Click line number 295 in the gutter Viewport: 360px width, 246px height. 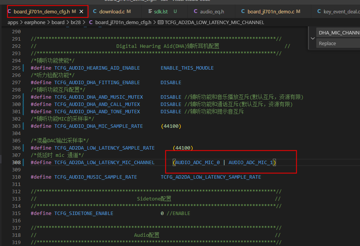pyautogui.click(x=16, y=68)
